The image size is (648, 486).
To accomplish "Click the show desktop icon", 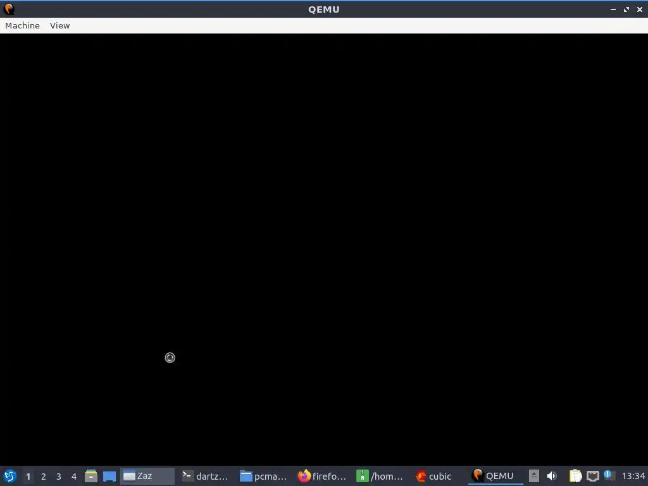I will (109, 476).
